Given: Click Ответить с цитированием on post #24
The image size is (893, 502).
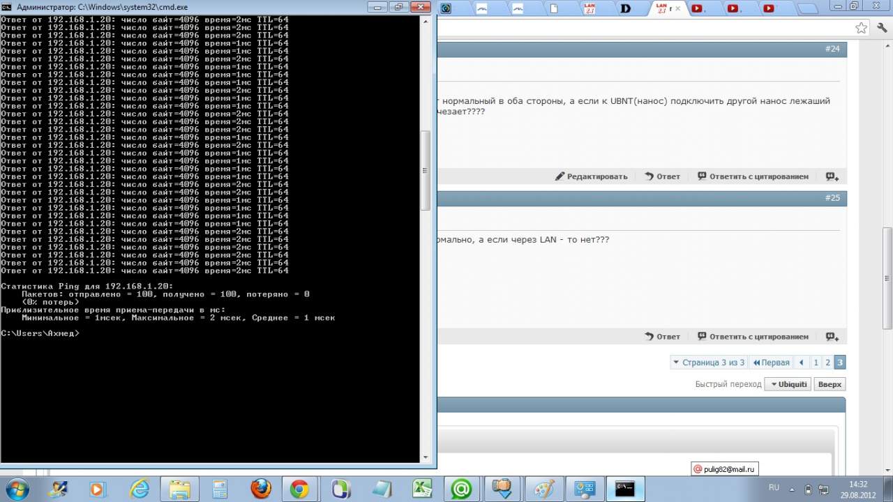Looking at the screenshot, I should (753, 176).
